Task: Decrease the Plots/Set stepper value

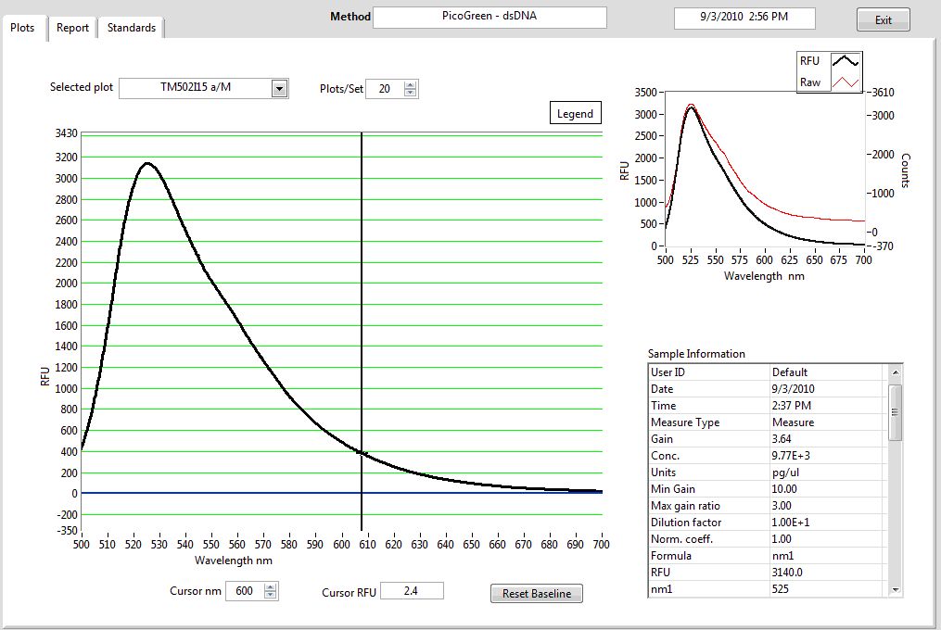Action: click(x=411, y=94)
